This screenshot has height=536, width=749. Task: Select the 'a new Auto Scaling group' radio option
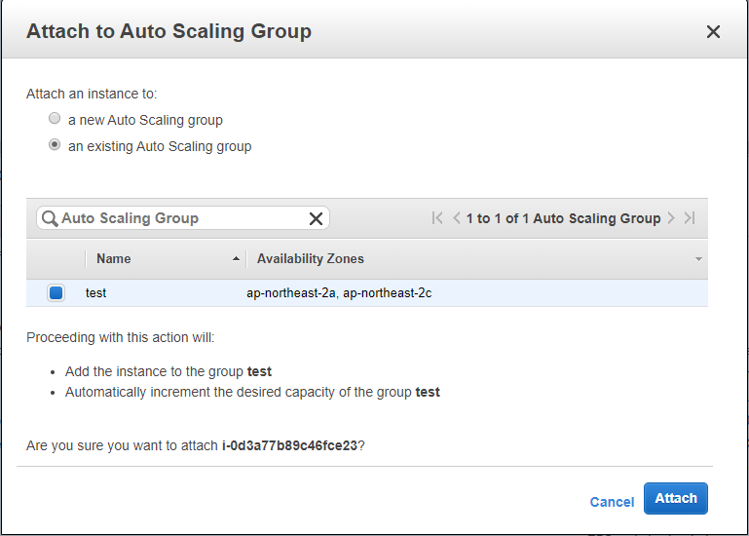click(55, 119)
